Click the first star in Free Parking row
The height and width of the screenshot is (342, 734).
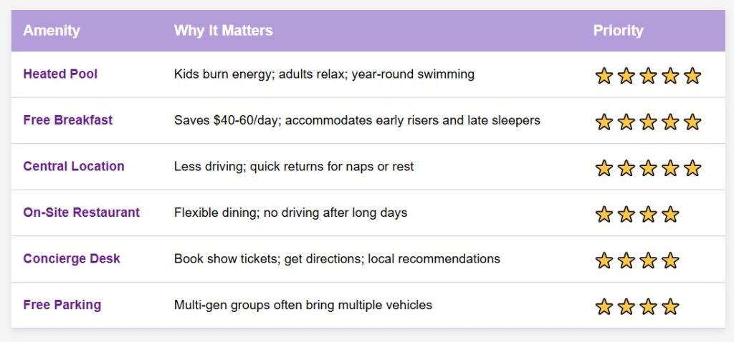(604, 307)
